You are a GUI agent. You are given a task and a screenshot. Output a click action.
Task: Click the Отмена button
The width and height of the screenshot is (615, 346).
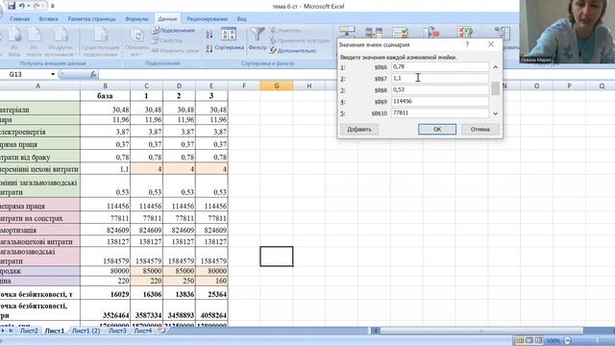click(480, 130)
